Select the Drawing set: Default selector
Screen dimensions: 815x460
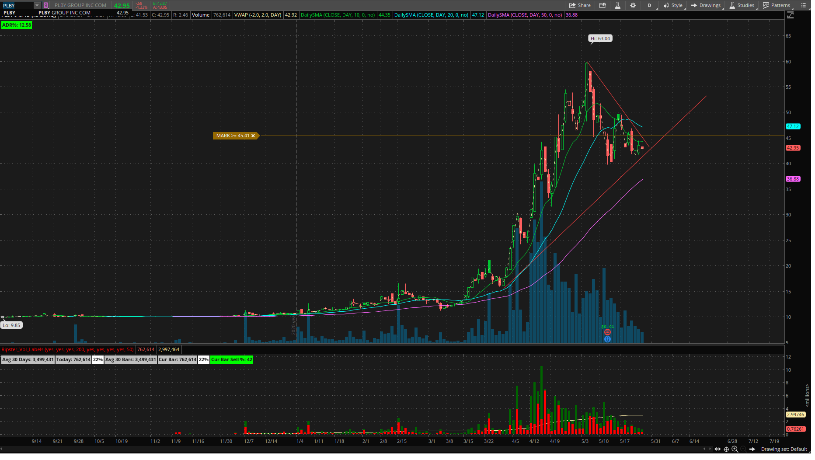click(784, 449)
